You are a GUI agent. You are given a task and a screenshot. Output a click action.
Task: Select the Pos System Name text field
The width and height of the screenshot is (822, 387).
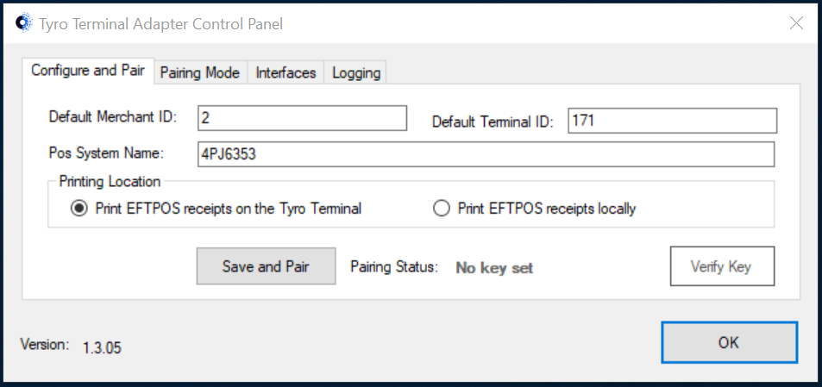coord(486,154)
